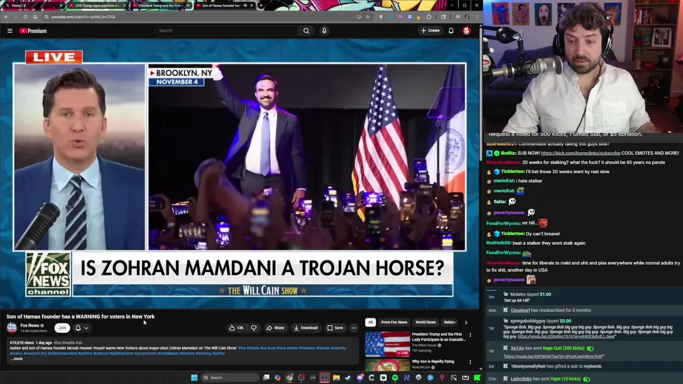Open Chrome icon on the taskbar
Viewport: 683px width, 384px height.
(x=289, y=378)
